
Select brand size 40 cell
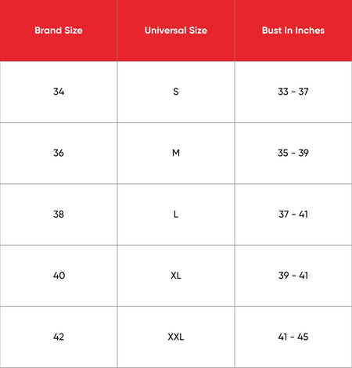point(59,276)
